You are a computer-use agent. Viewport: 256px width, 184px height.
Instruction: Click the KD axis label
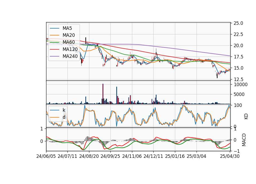pyautogui.click(x=246, y=117)
